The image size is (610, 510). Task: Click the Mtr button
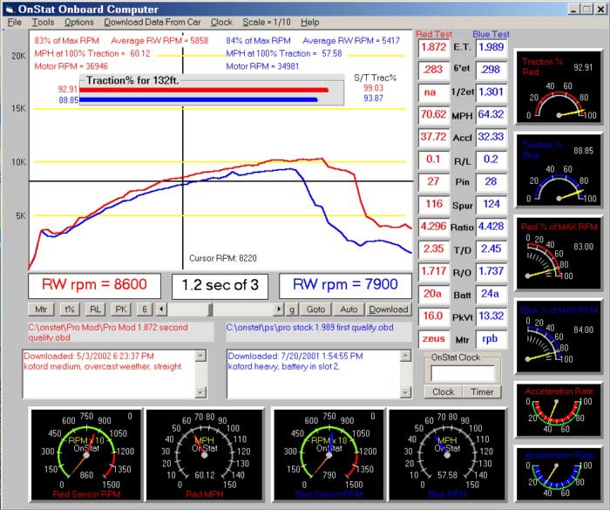point(41,309)
